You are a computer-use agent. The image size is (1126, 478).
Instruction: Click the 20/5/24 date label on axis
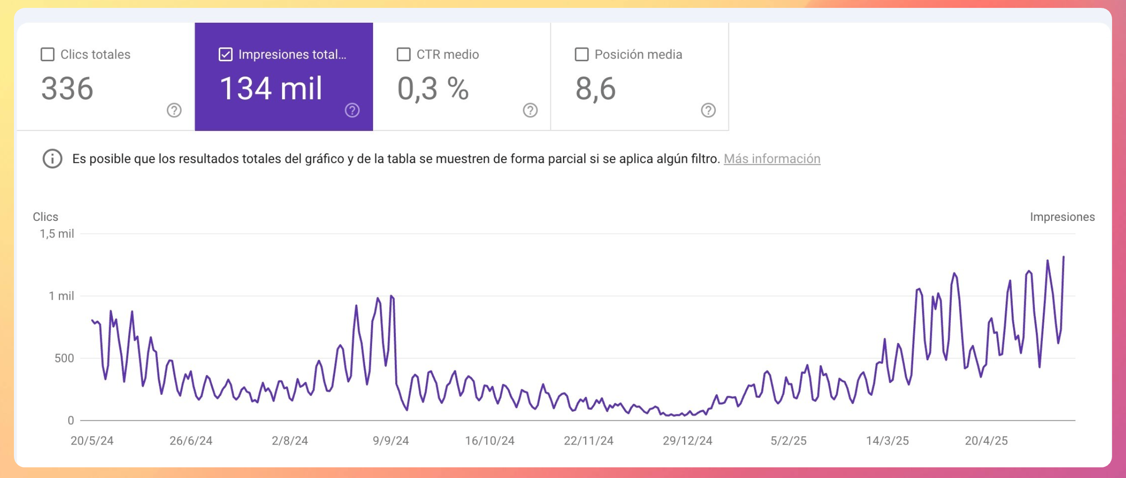(92, 440)
